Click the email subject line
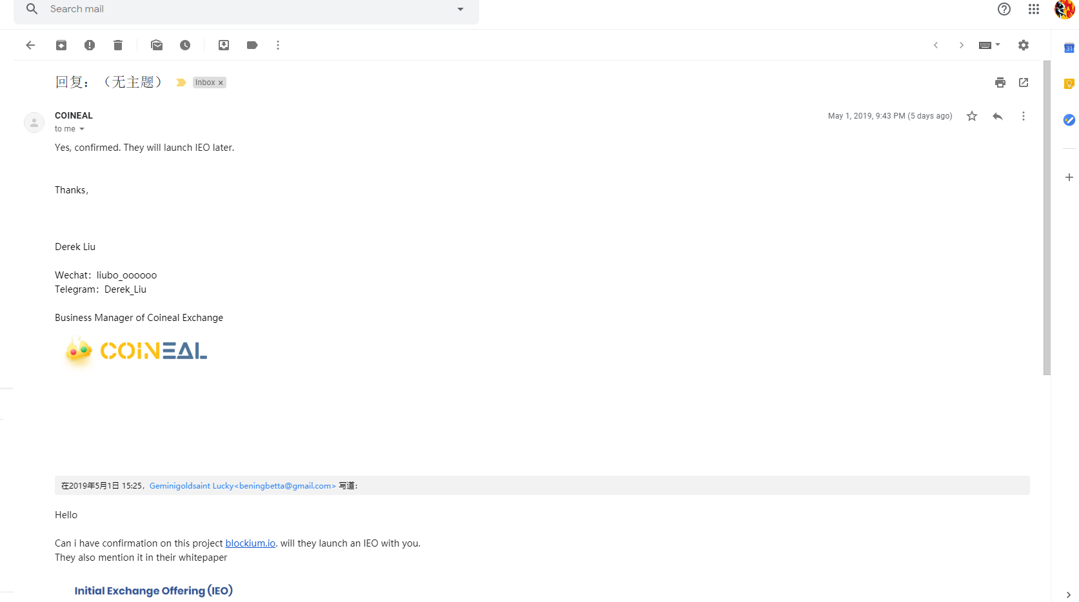Screen dimensions: 1079x602 pyautogui.click(x=108, y=82)
